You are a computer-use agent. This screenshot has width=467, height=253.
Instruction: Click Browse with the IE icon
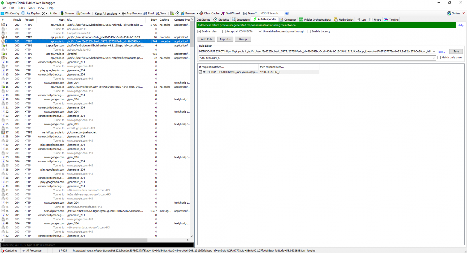tap(188, 13)
